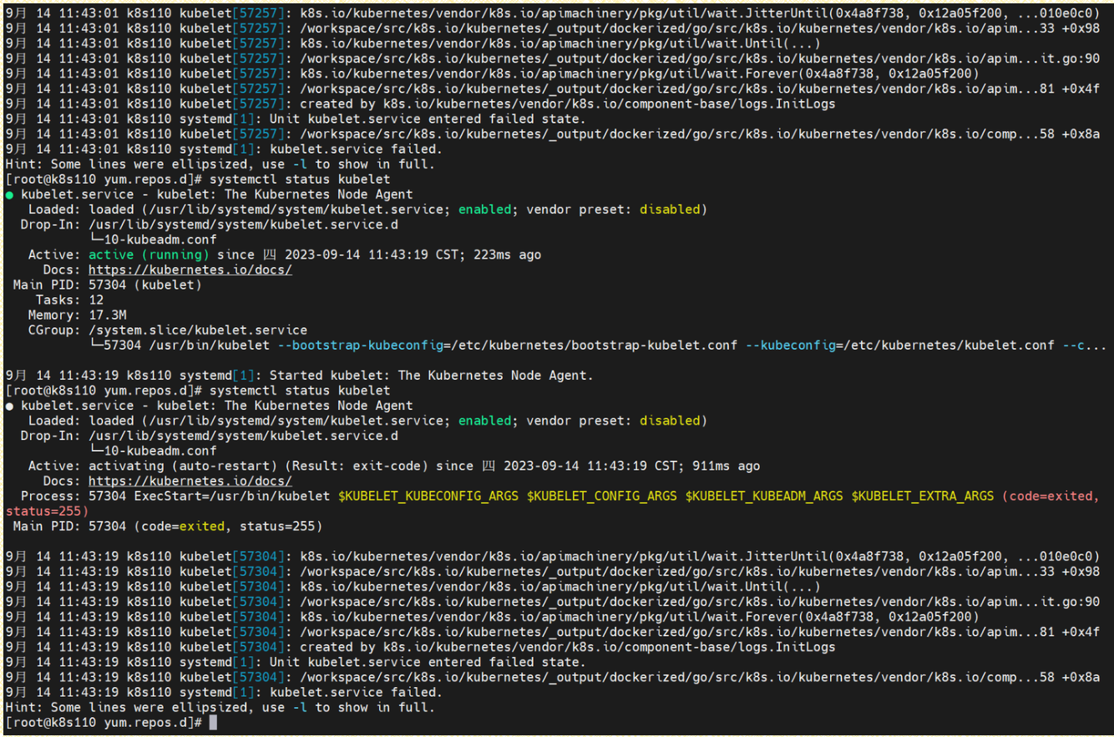Click kubelet[57257] 'wait.Until(...)' log line
The image size is (1114, 737).
click(413, 43)
